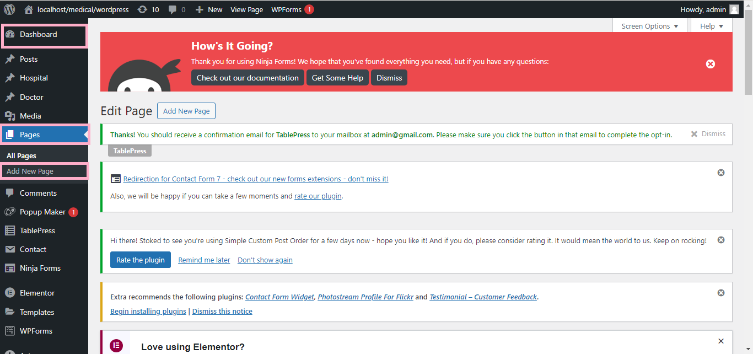Dismiss the Simple Custom Post Order notice
This screenshot has height=354, width=753.
[720, 240]
